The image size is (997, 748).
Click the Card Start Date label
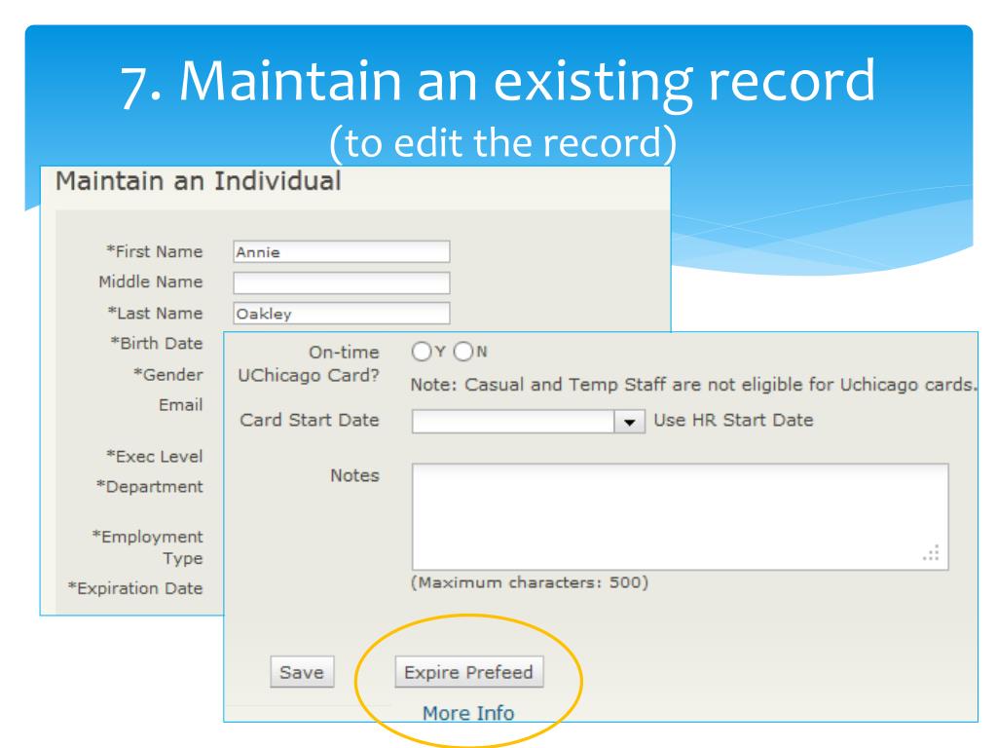point(310,422)
